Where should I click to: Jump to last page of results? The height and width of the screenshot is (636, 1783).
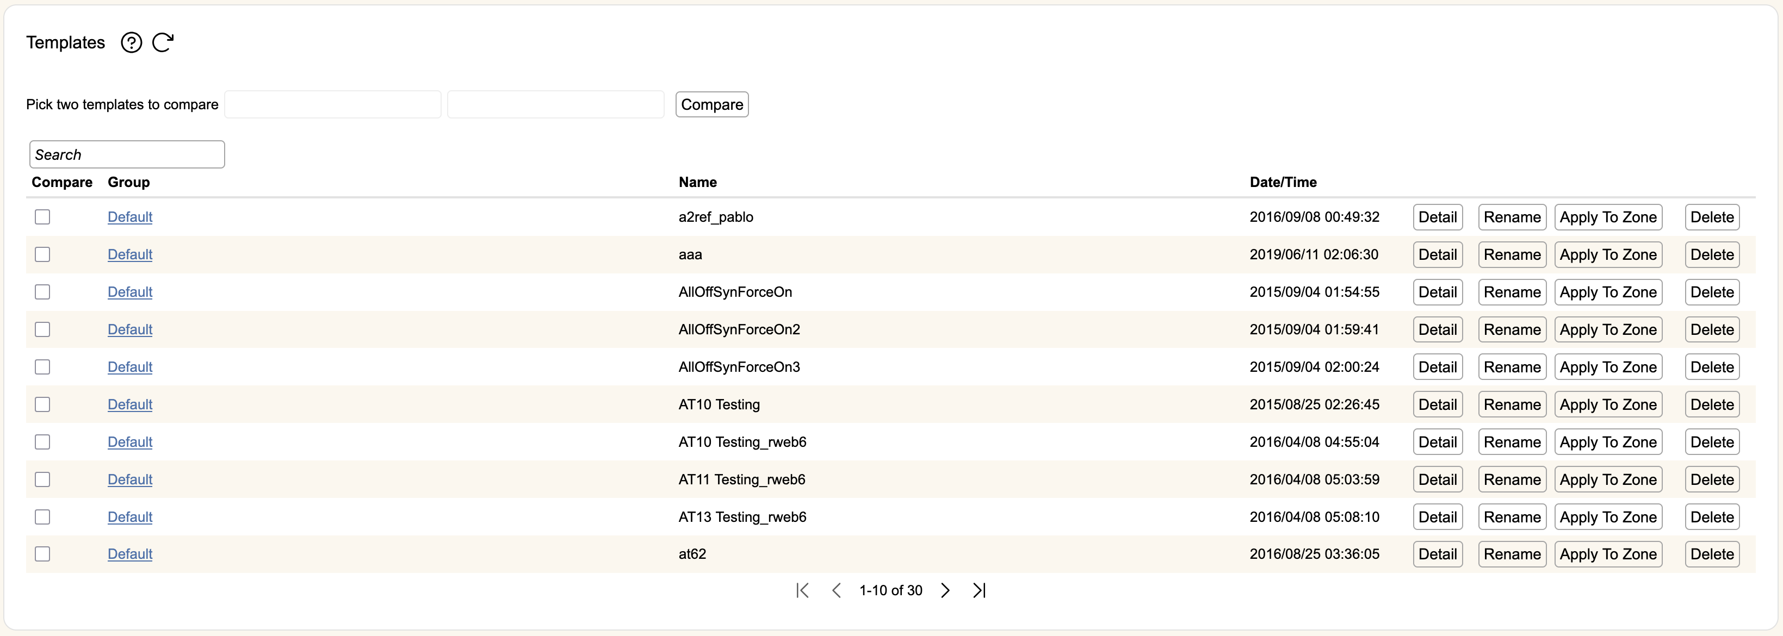tap(980, 590)
